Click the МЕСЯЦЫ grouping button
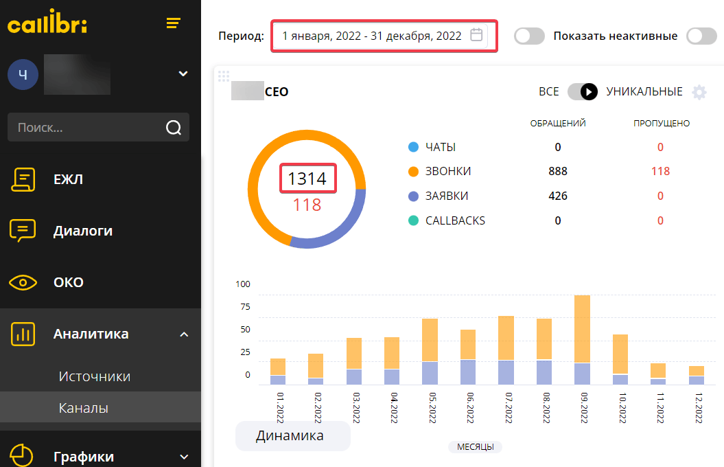 [x=475, y=446]
